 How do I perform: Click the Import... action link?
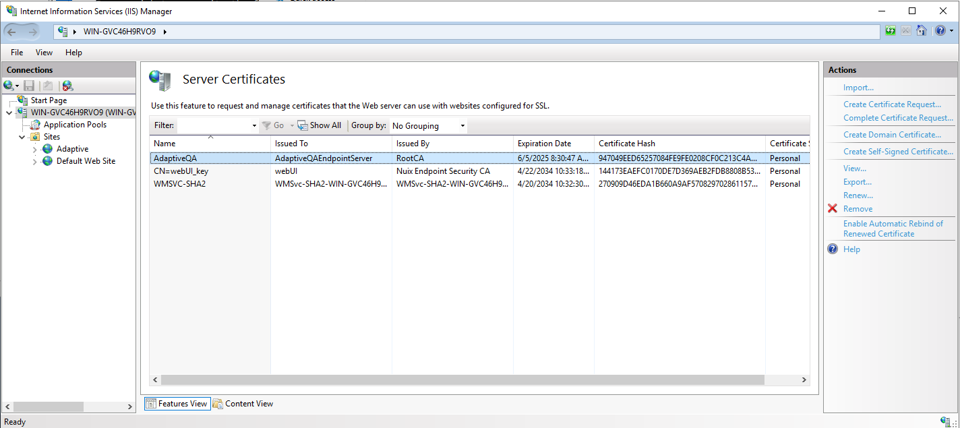pyautogui.click(x=858, y=88)
